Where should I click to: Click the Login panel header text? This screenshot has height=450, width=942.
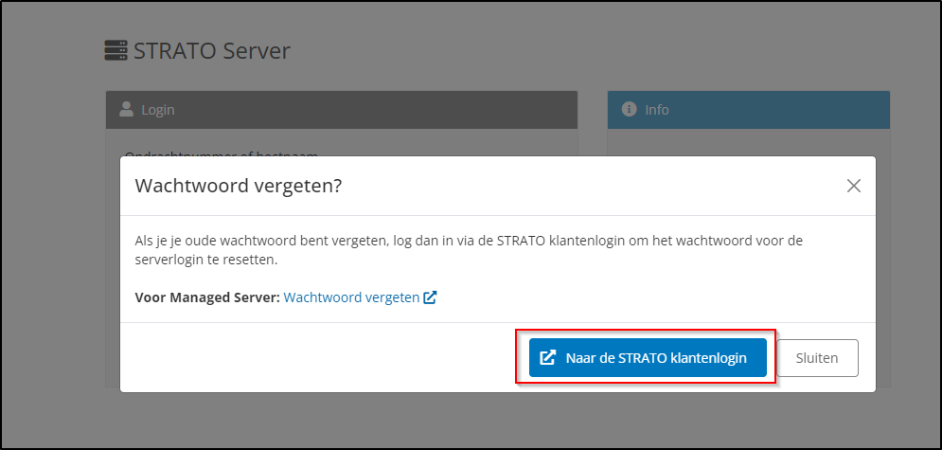click(x=158, y=110)
